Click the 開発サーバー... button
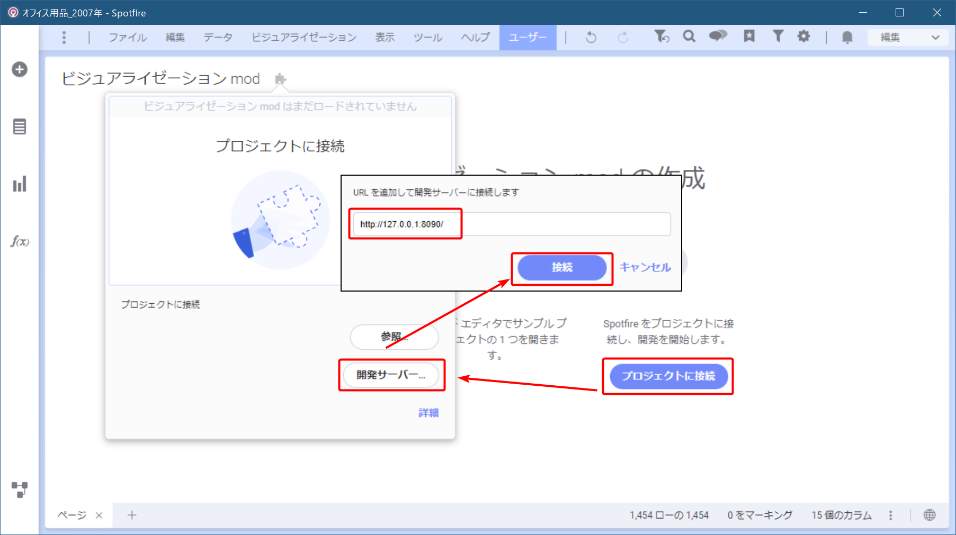This screenshot has width=956, height=535. pos(391,375)
